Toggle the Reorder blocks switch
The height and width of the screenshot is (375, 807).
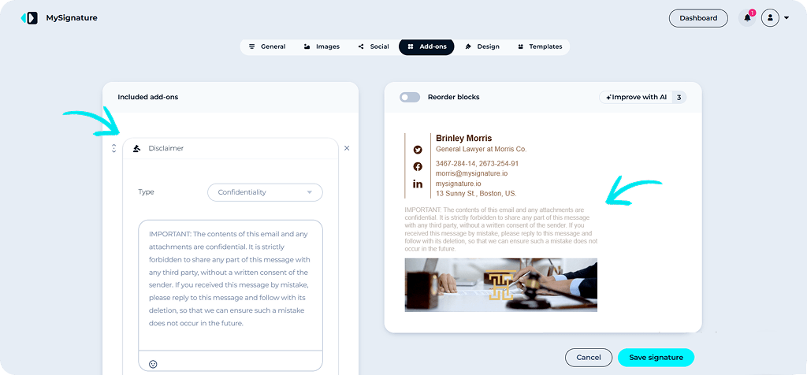pyautogui.click(x=410, y=97)
